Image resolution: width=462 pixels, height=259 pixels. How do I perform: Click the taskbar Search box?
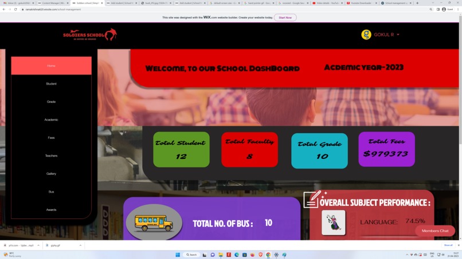point(191,254)
